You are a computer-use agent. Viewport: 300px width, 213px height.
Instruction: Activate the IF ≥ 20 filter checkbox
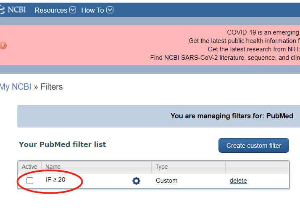(30, 181)
